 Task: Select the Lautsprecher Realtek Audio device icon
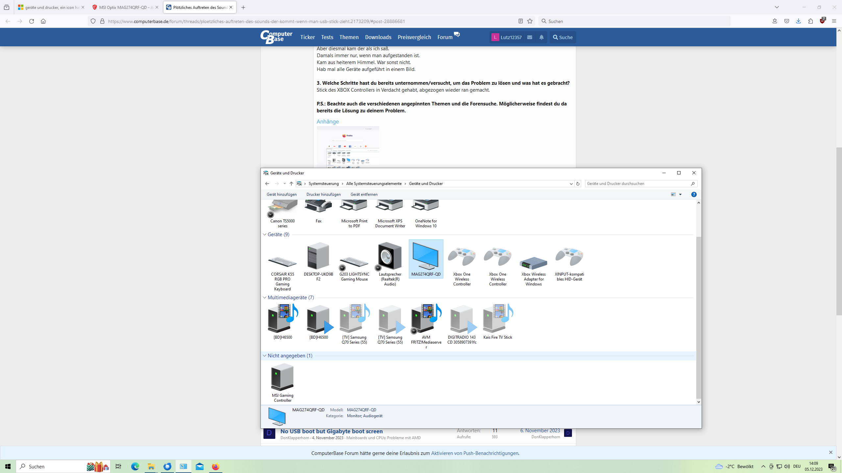coord(390,257)
